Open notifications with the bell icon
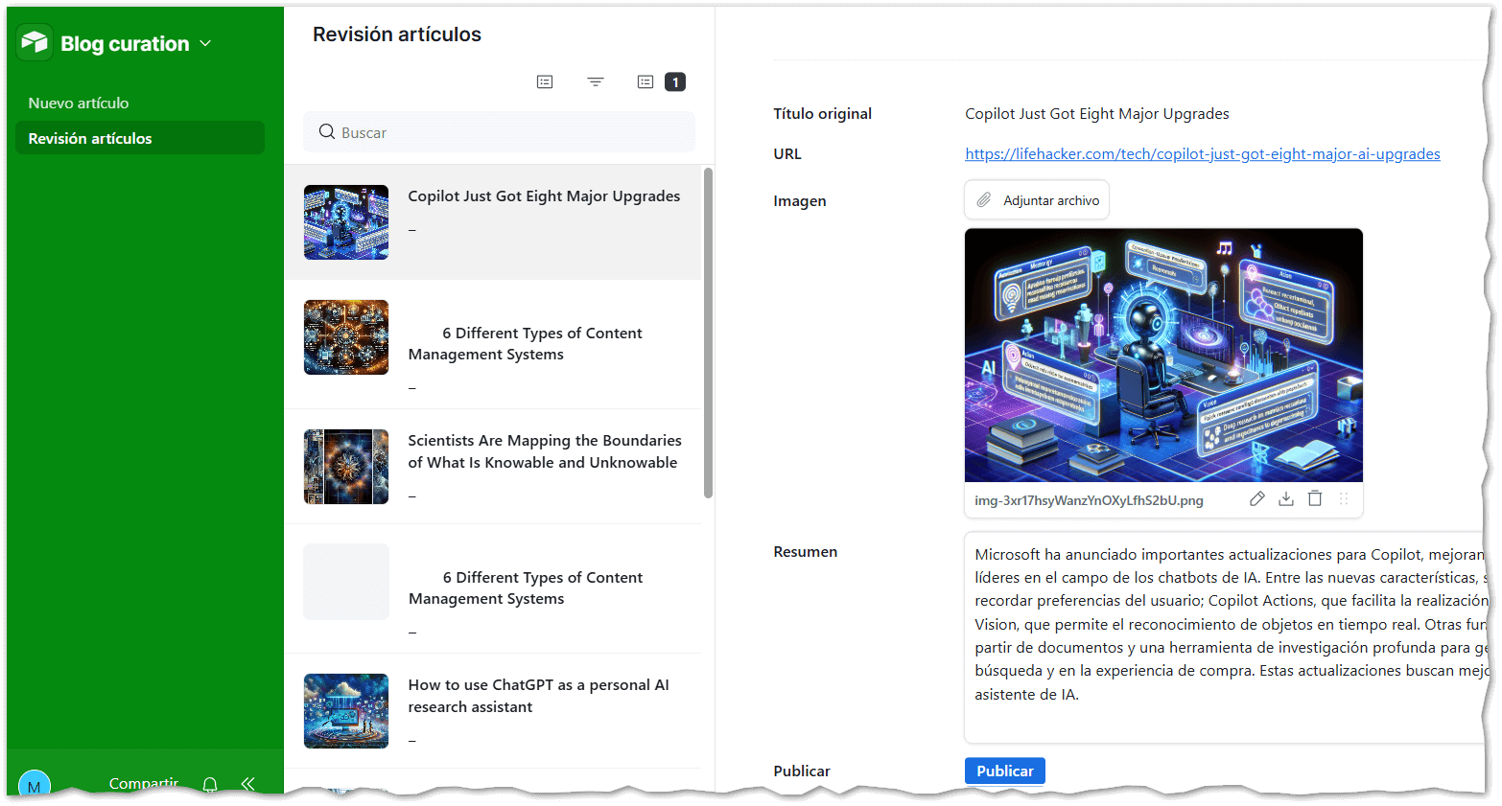This screenshot has height=806, width=1502. point(210,784)
